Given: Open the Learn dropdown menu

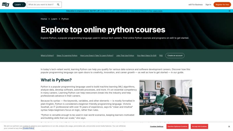Looking at the screenshot, I should [19, 5].
